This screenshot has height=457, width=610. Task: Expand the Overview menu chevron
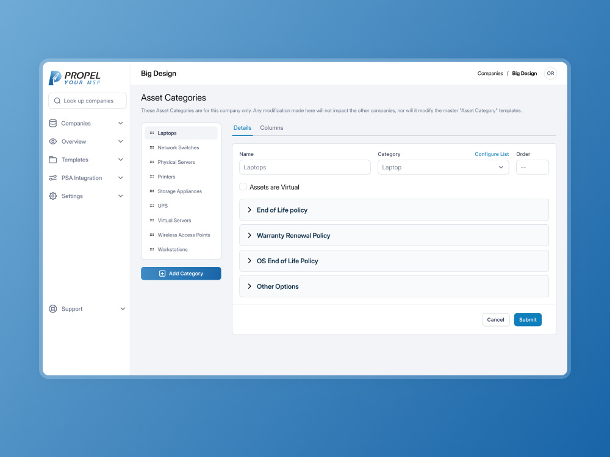click(121, 141)
